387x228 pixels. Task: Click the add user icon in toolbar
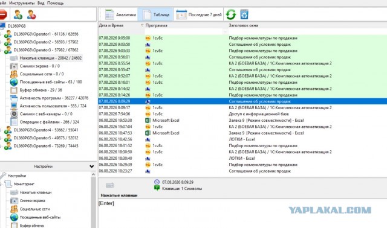click(18, 14)
